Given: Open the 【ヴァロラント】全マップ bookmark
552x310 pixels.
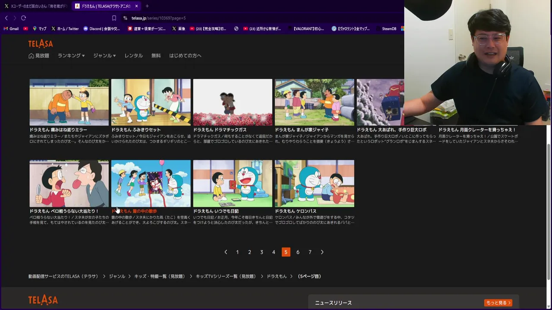Looking at the screenshot, I should point(351,29).
